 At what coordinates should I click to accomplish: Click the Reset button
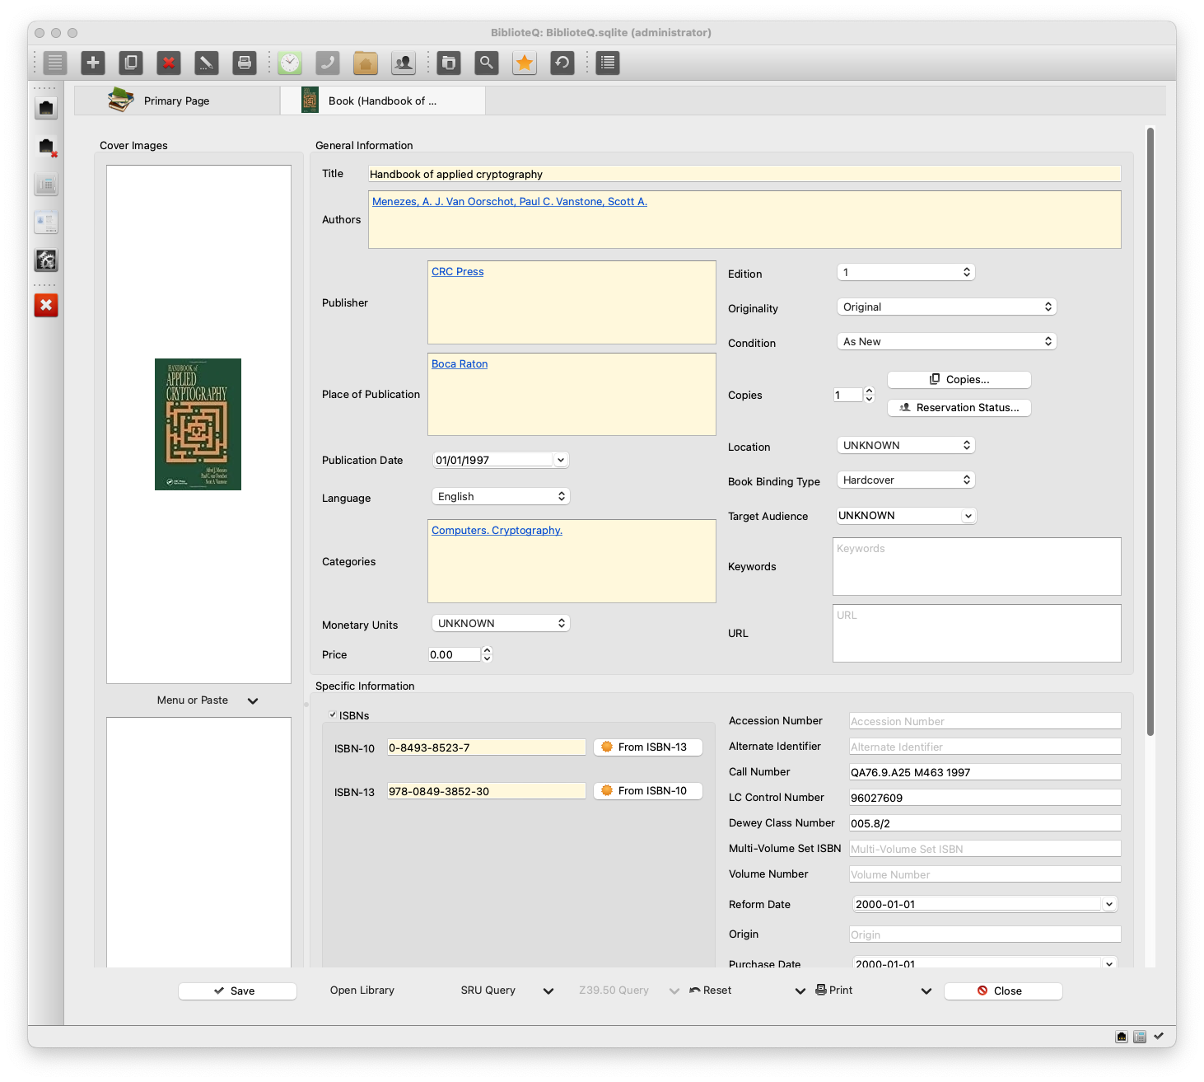pyautogui.click(x=711, y=991)
